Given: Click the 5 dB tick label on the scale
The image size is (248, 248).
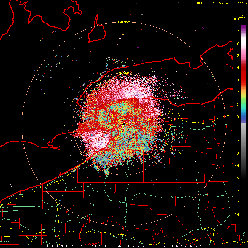Looking at the screenshot, I should pos(238,55).
